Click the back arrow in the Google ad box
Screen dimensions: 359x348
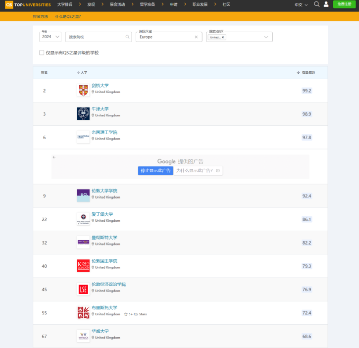click(x=54, y=157)
